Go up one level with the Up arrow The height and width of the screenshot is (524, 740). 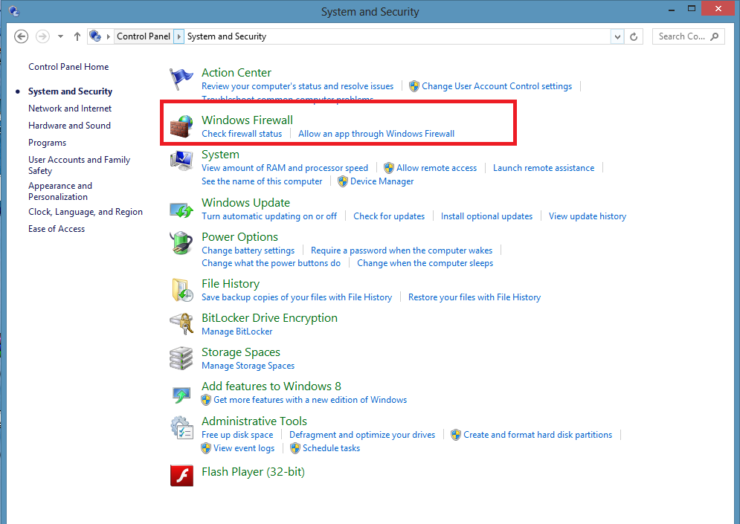[x=77, y=36]
